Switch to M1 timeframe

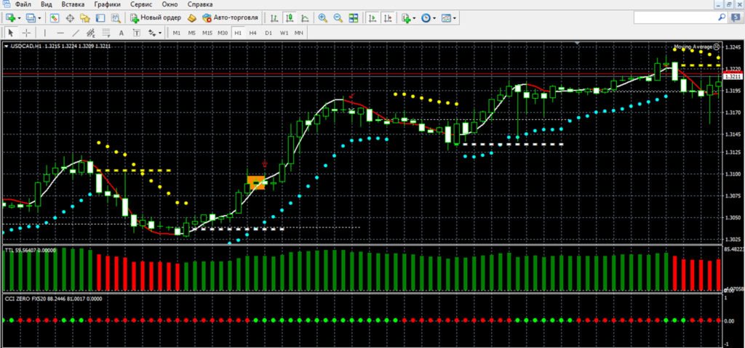coord(177,33)
